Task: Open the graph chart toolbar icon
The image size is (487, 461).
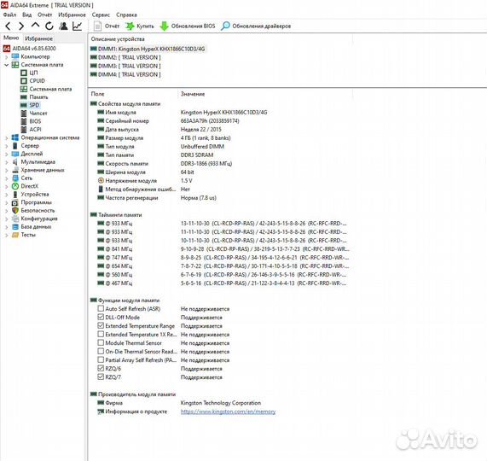Action: (78, 26)
